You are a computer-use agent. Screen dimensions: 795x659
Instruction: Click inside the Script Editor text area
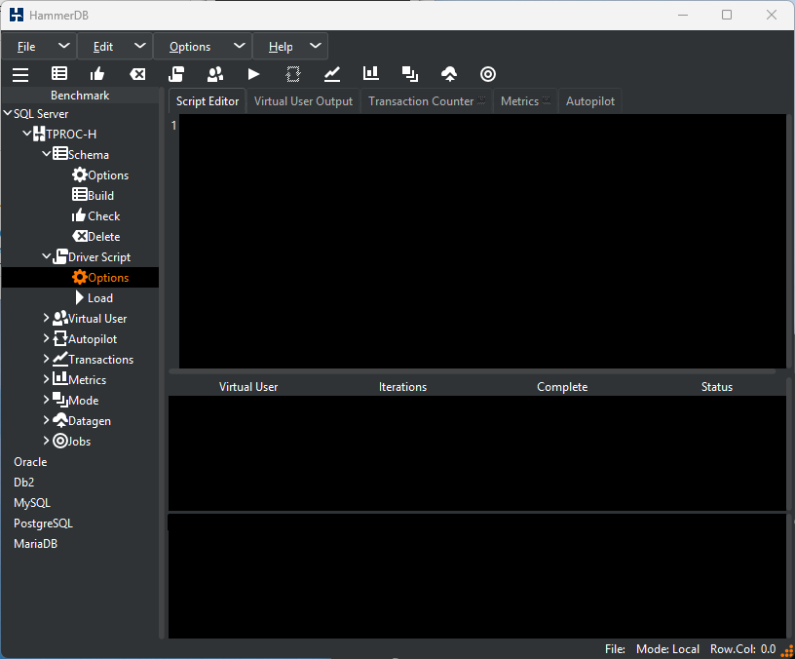pyautogui.click(x=482, y=241)
